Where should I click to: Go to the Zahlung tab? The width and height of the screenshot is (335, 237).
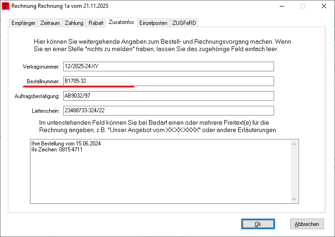pyautogui.click(x=74, y=23)
